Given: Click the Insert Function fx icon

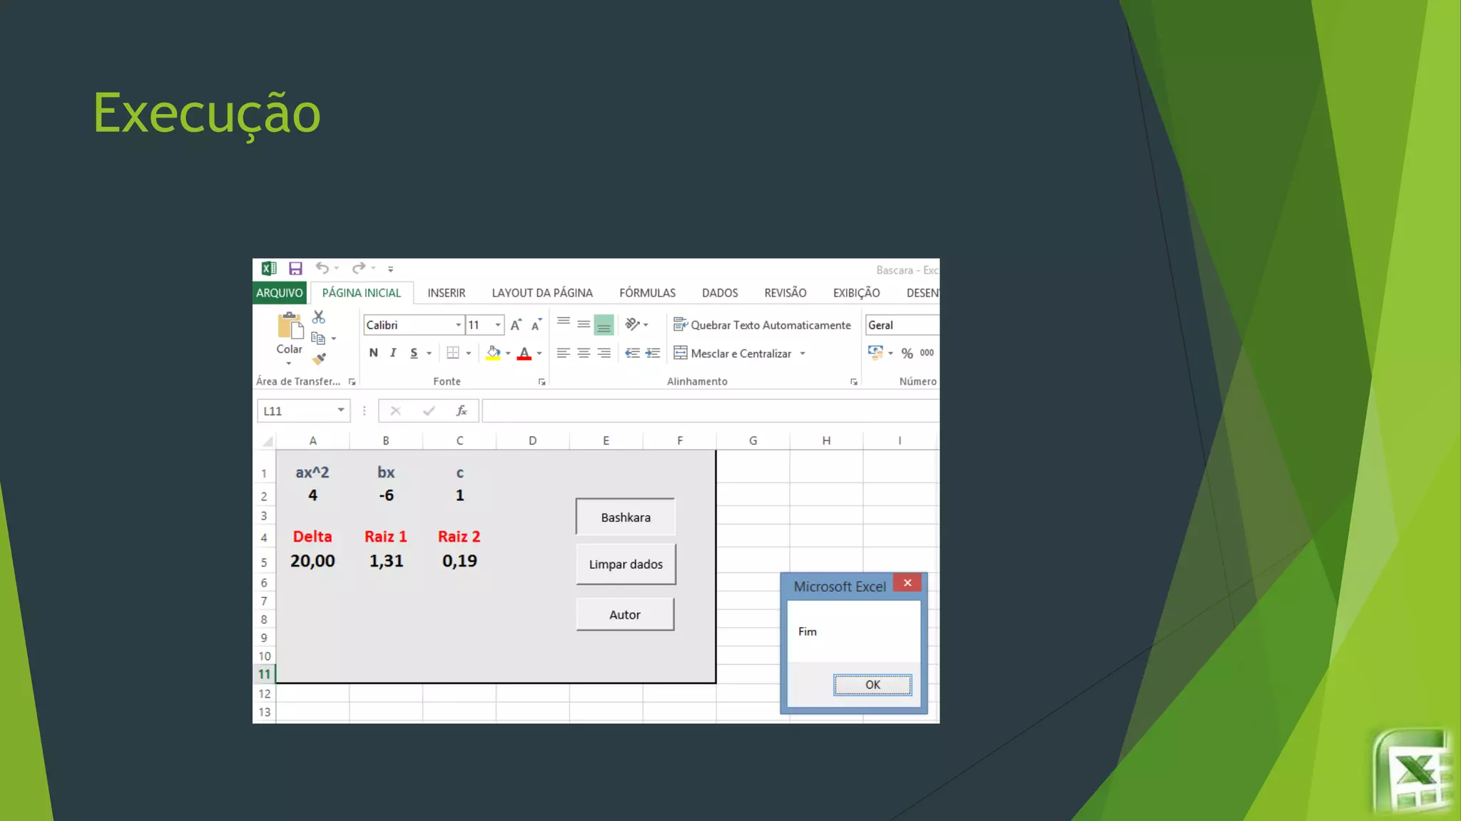Looking at the screenshot, I should (x=462, y=410).
